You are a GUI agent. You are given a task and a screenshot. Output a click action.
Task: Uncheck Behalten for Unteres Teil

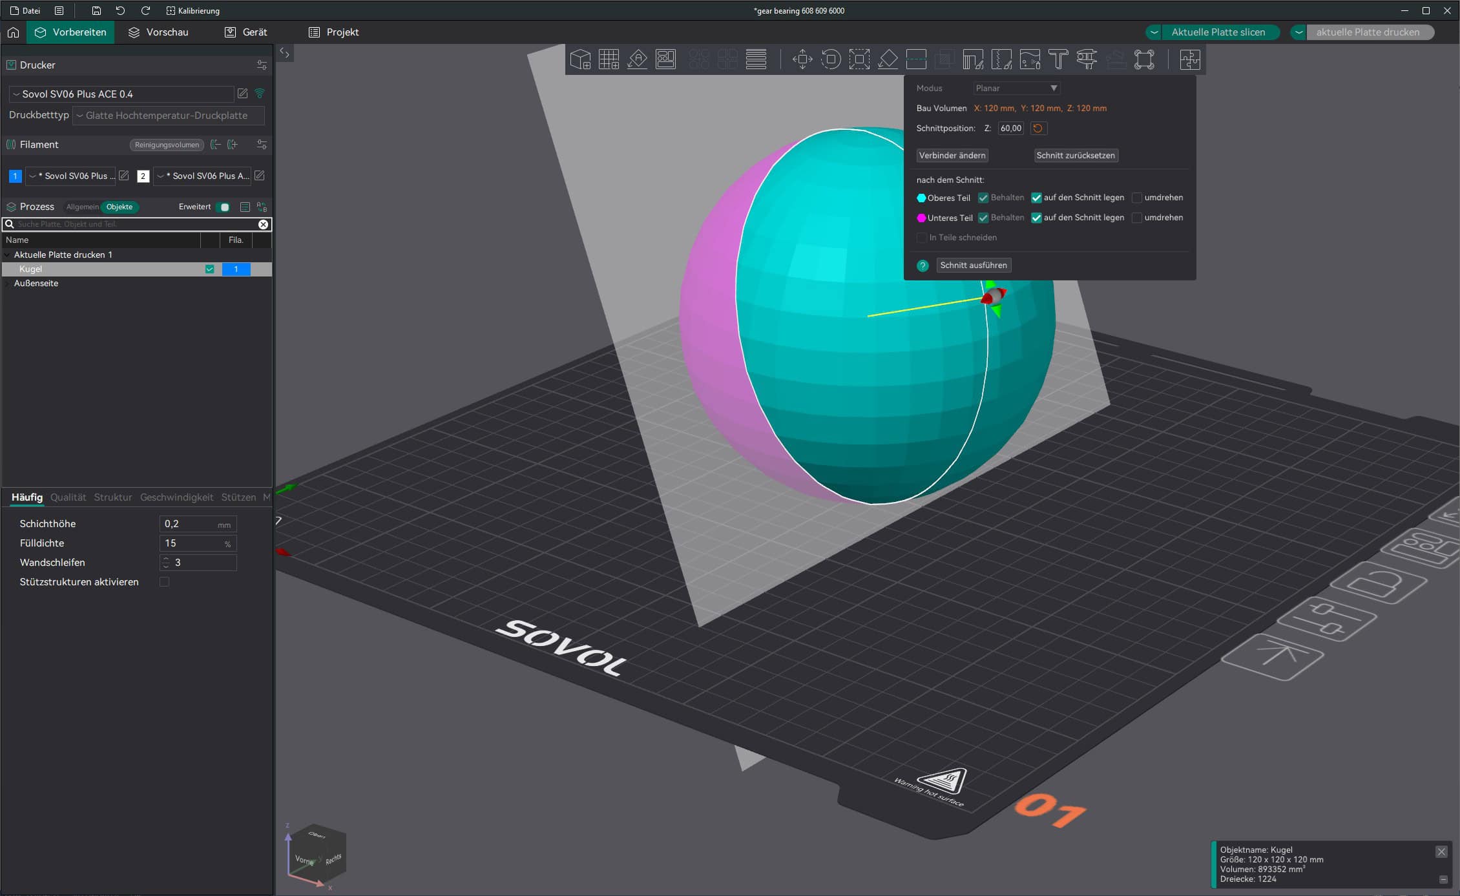pyautogui.click(x=983, y=218)
